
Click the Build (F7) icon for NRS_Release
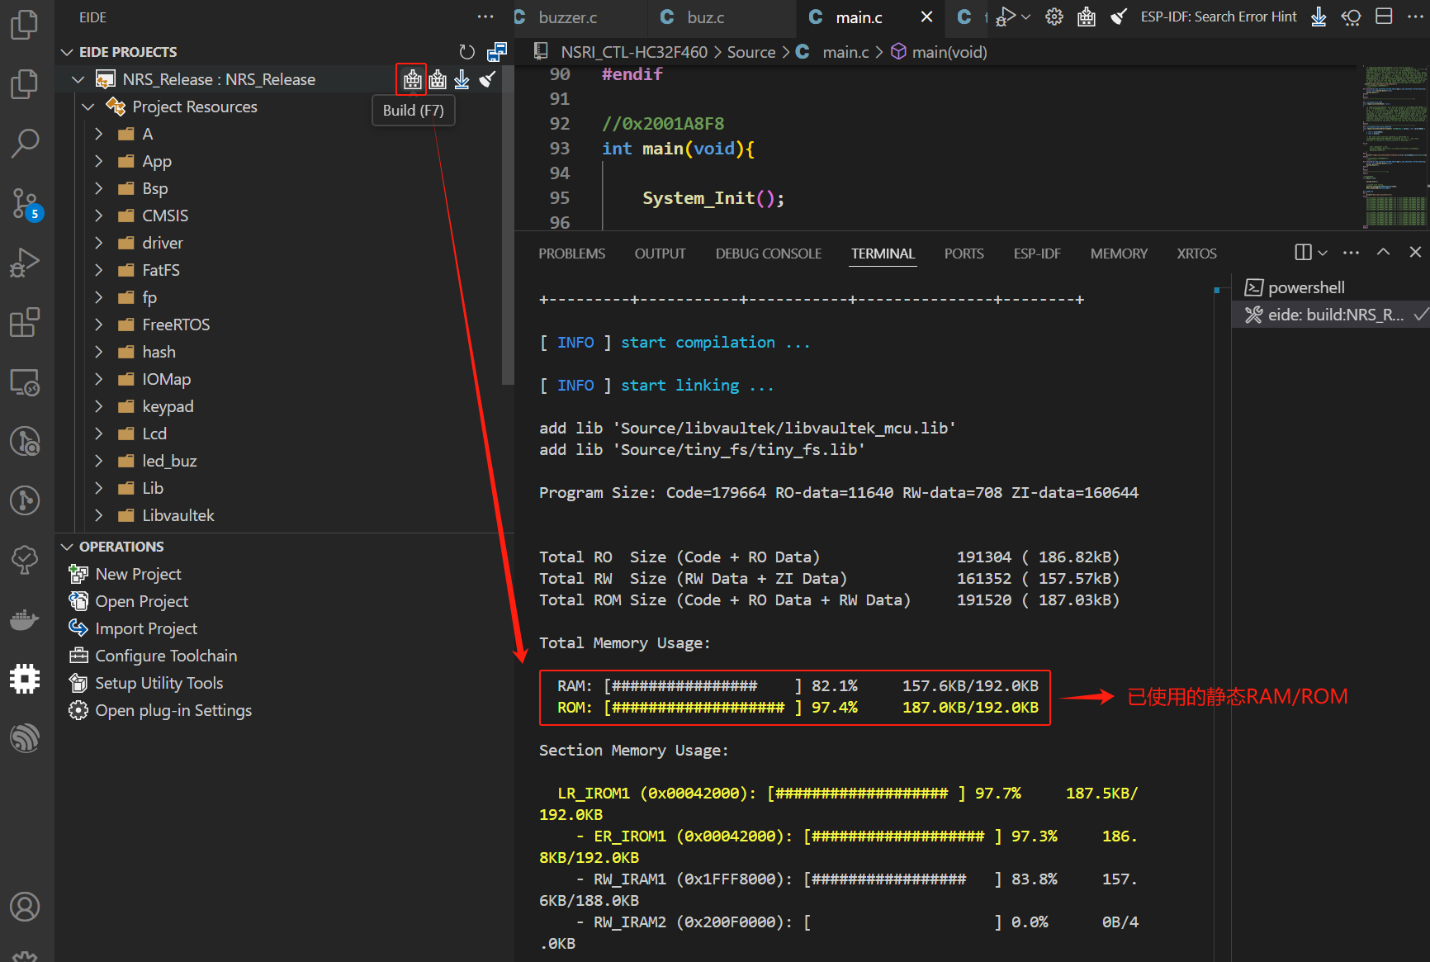click(x=412, y=79)
